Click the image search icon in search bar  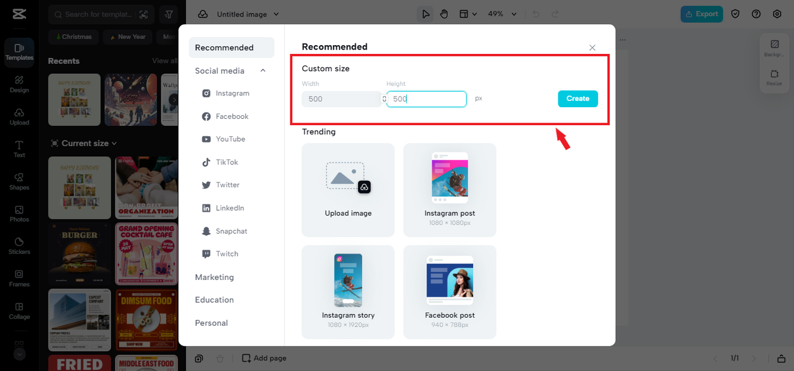144,14
